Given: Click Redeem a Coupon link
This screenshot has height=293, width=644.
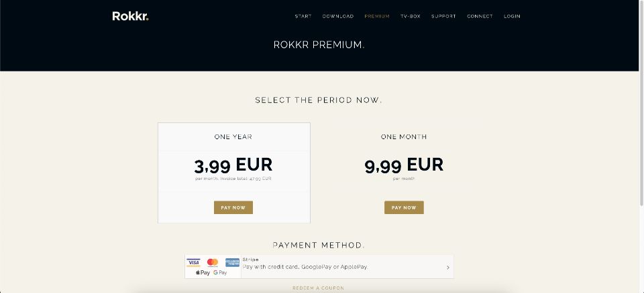Looking at the screenshot, I should pyautogui.click(x=318, y=288).
